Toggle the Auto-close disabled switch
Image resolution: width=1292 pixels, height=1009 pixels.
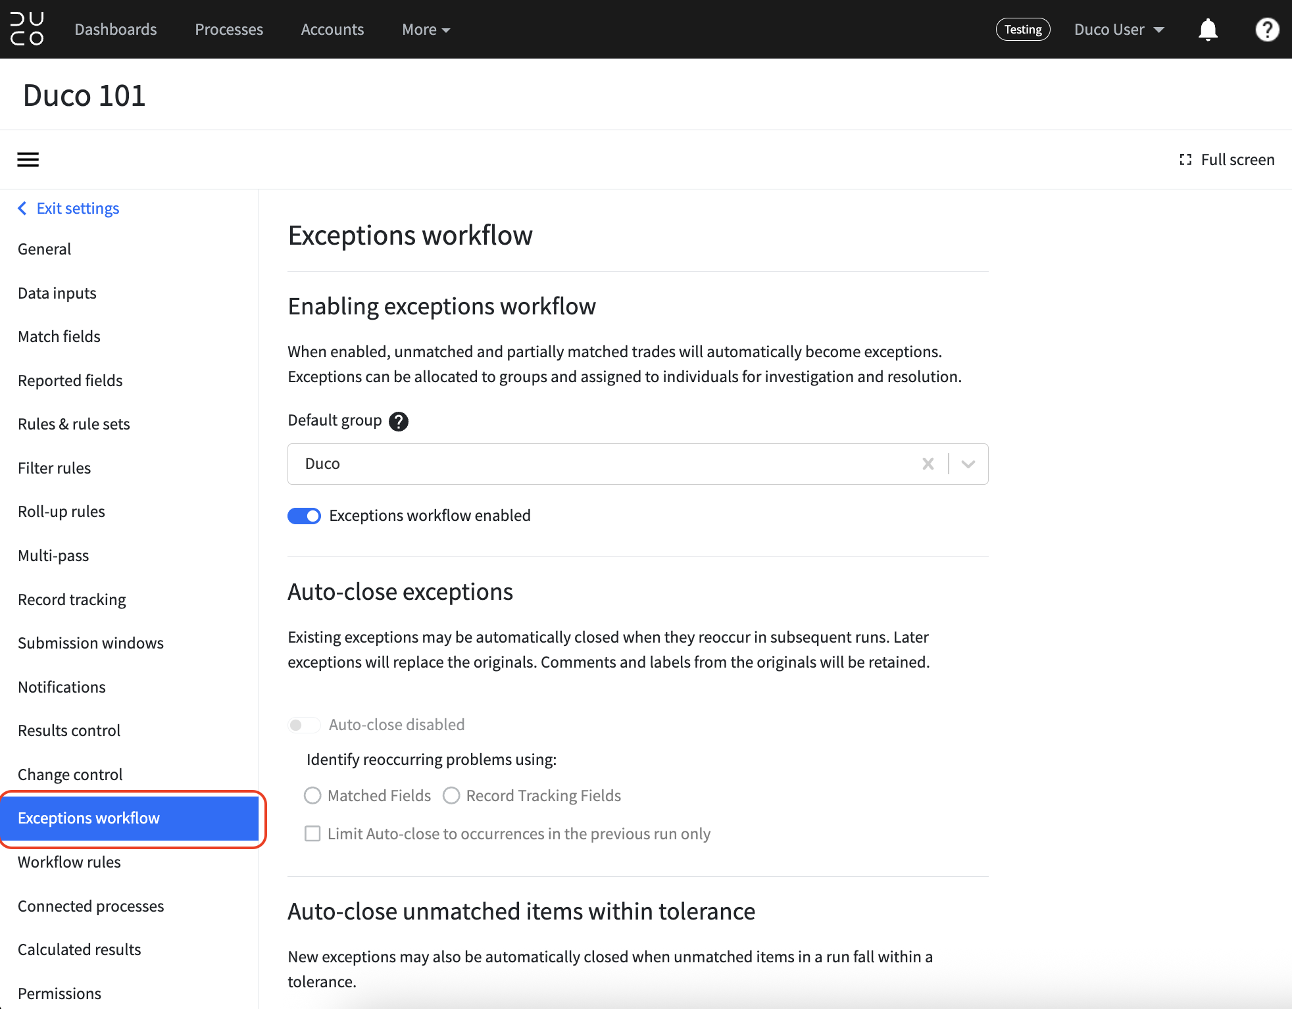(x=304, y=725)
